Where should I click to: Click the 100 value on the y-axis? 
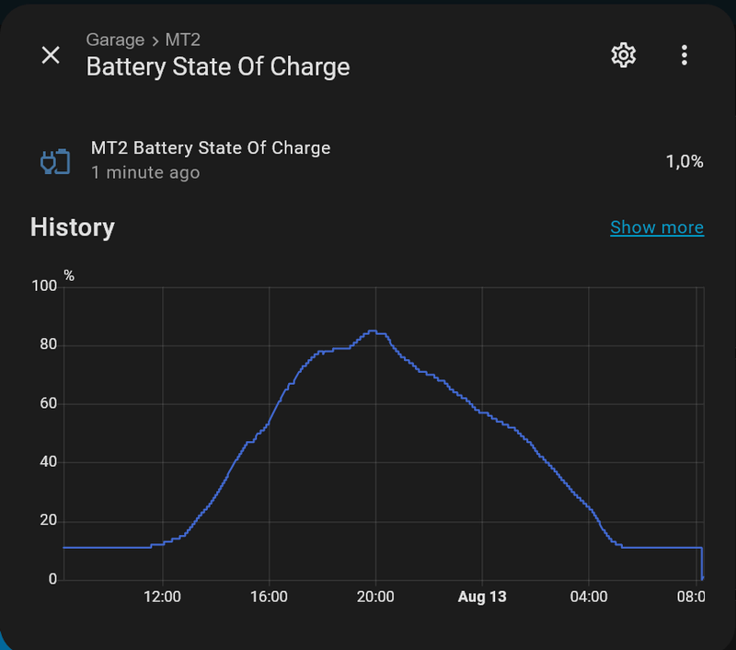(x=44, y=286)
